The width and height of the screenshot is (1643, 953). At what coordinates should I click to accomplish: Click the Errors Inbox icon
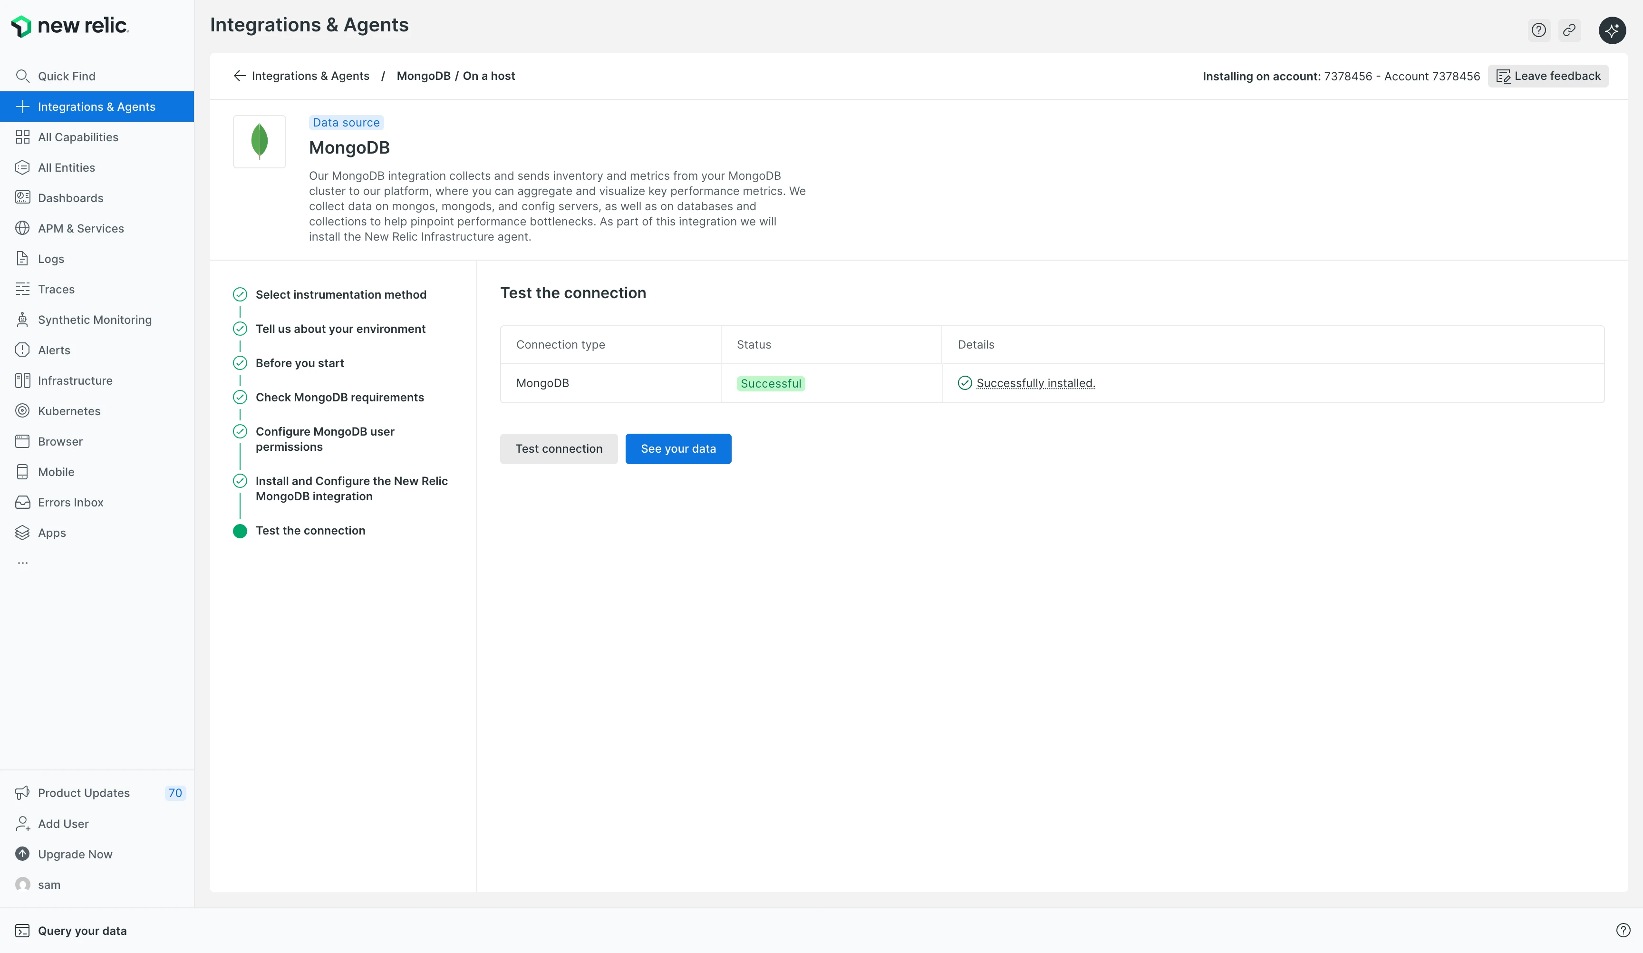(x=22, y=502)
